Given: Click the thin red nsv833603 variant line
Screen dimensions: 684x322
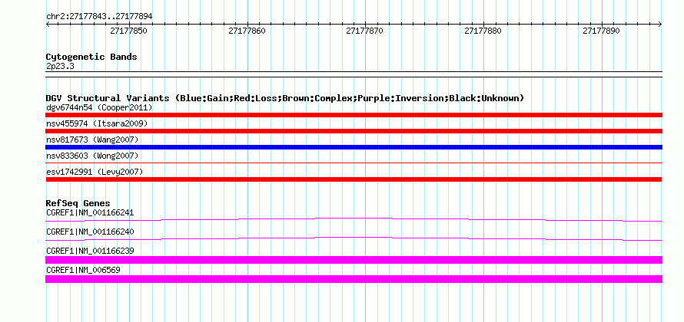Looking at the screenshot, I should click(x=354, y=163).
